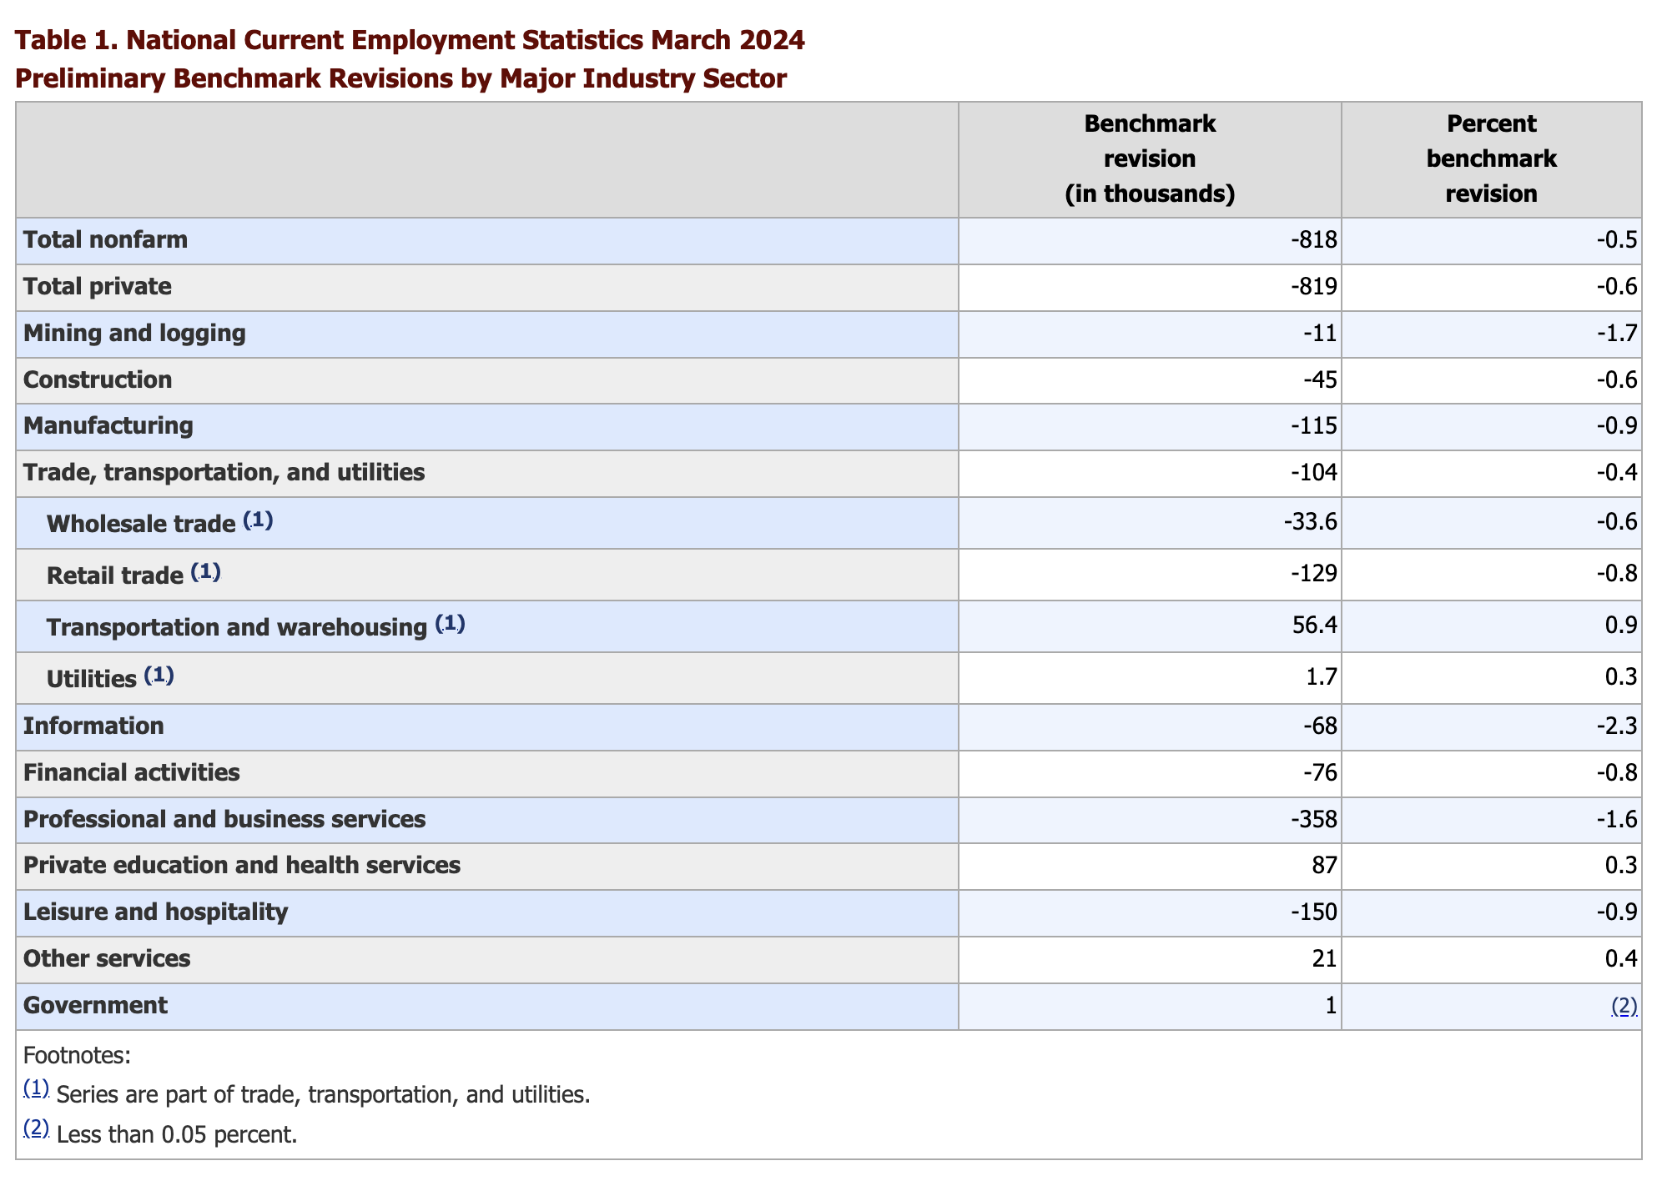The width and height of the screenshot is (1667, 1186).
Task: Click (1) link in Footnotes section
Action: 36,1088
